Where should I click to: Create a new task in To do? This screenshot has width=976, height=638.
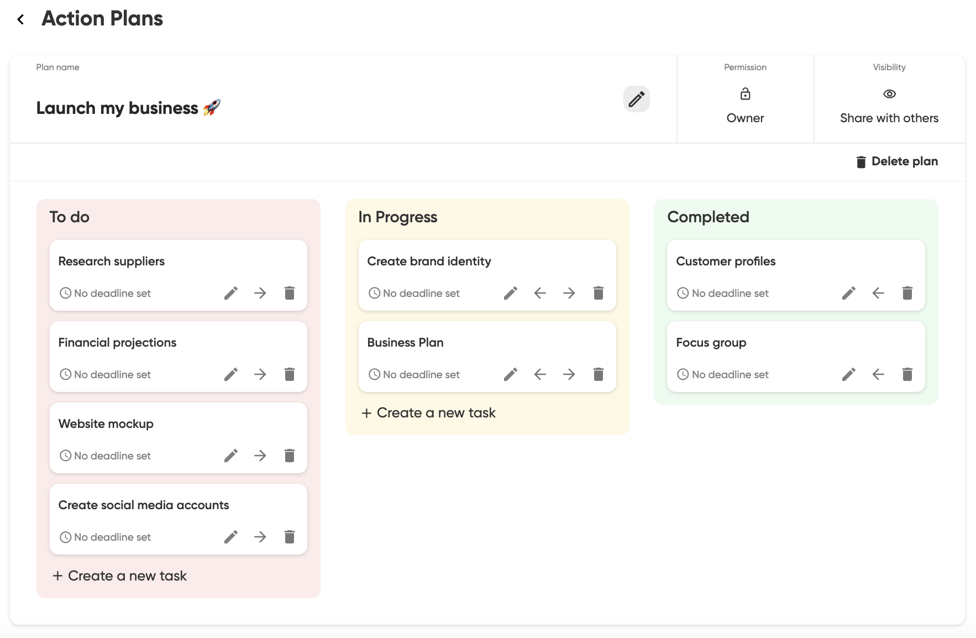[120, 576]
